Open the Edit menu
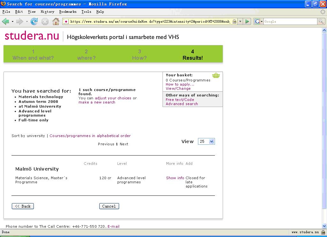 [19, 12]
